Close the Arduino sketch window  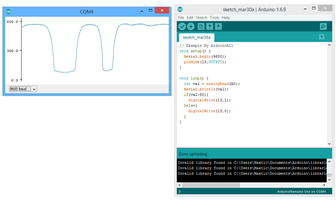coord(325,8)
